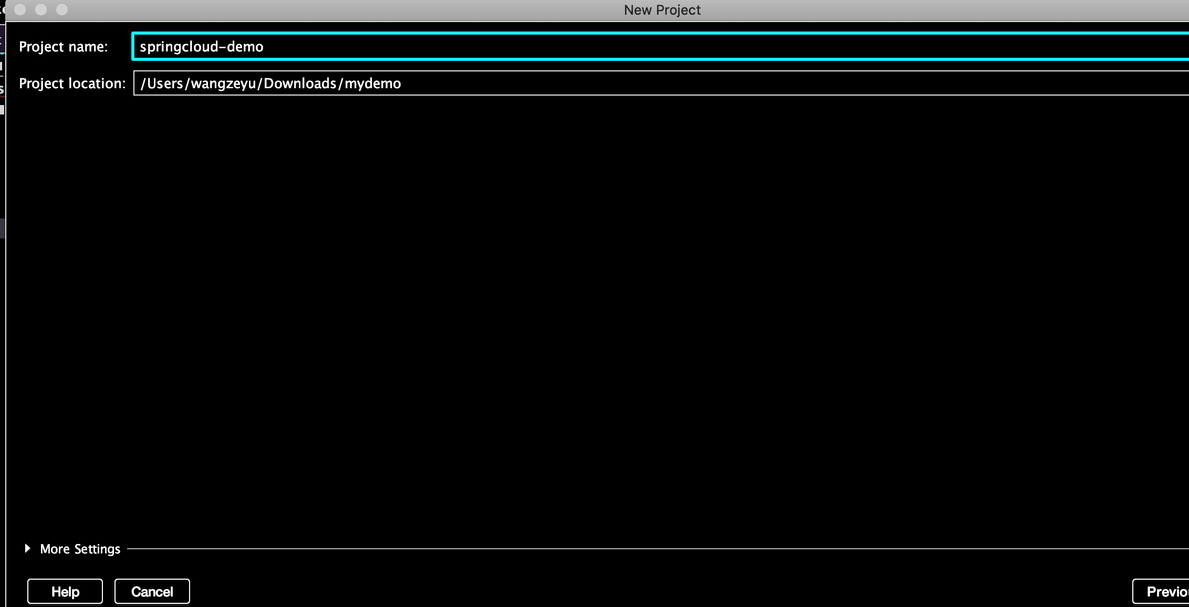Go back with the Previous button
The width and height of the screenshot is (1189, 607).
[1166, 592]
